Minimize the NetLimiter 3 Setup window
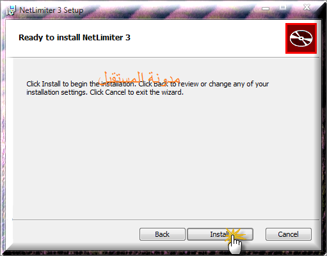Image resolution: width=327 pixels, height=256 pixels. (266, 8)
